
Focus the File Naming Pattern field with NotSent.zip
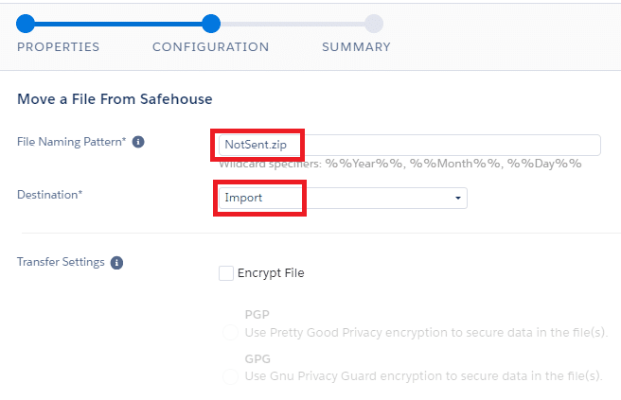pyautogui.click(x=410, y=145)
